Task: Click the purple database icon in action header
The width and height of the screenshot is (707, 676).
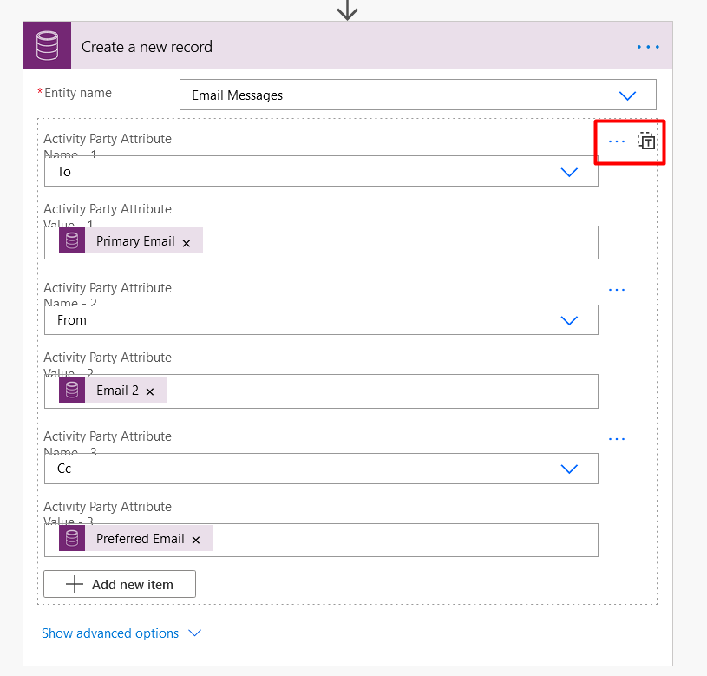Action: coord(47,47)
